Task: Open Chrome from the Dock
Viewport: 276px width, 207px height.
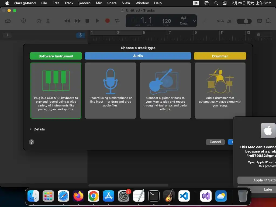Action: point(94,196)
